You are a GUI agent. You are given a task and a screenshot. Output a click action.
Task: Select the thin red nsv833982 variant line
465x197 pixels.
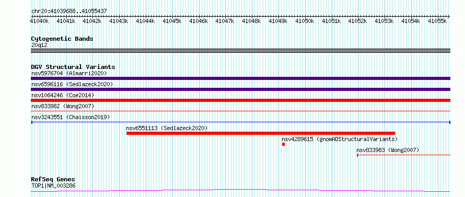pos(240,111)
